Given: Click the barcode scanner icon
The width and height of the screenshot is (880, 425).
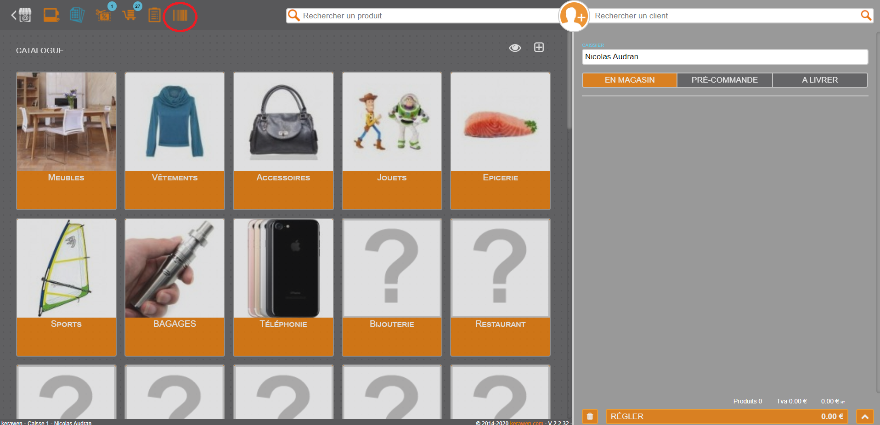Looking at the screenshot, I should 180,15.
